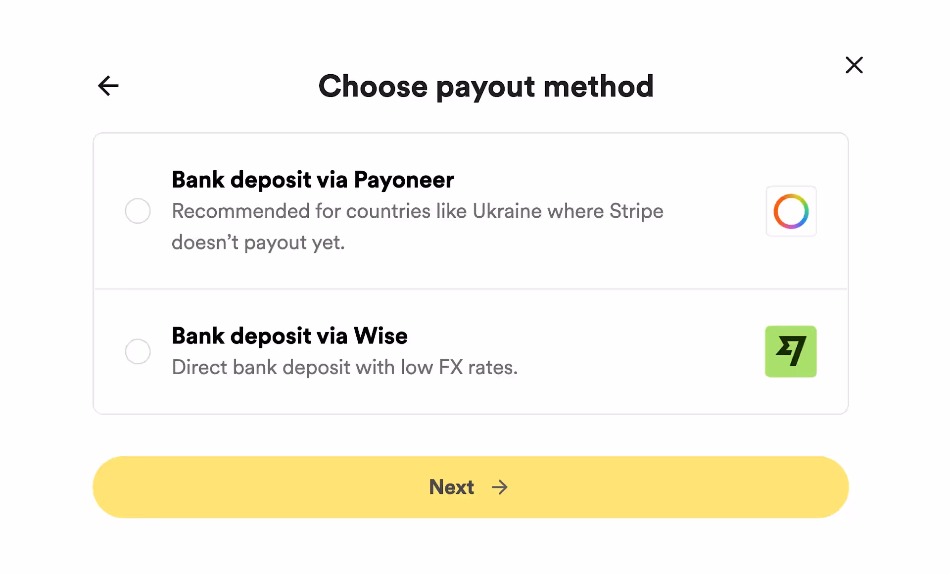Image resolution: width=950 pixels, height=574 pixels.
Task: Click the left-pointing navigation arrow
Action: (108, 86)
